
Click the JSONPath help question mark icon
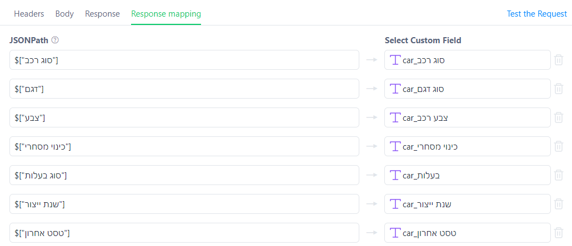tap(55, 40)
